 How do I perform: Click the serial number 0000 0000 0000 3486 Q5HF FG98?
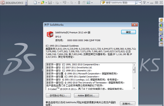pyautogui.click(x=84, y=40)
